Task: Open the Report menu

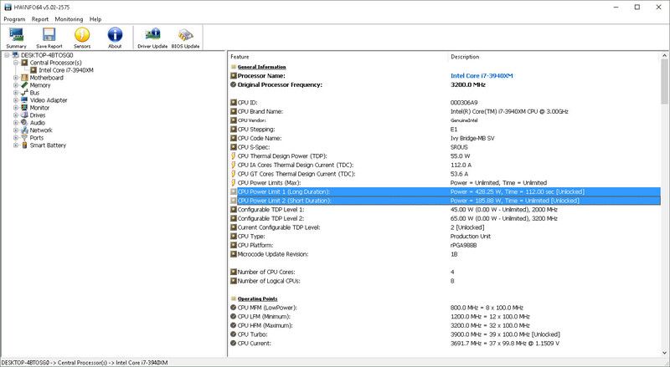Action: [x=40, y=19]
